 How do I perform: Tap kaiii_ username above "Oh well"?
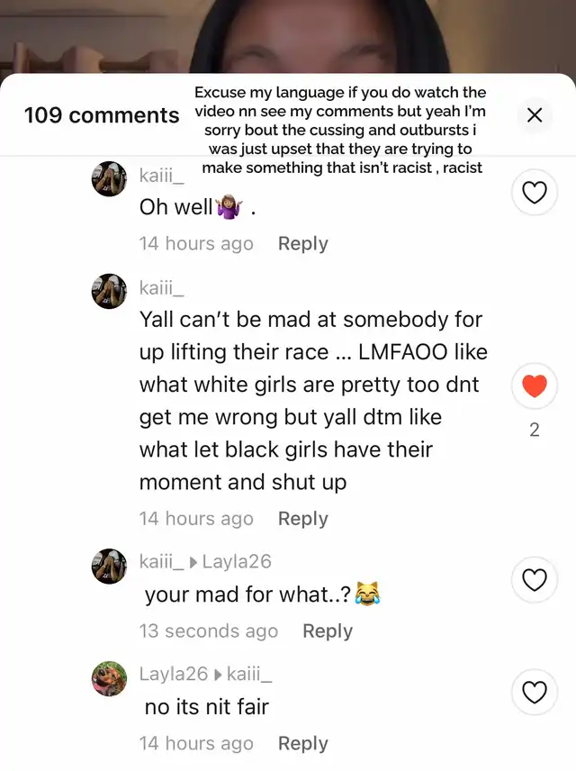pyautogui.click(x=162, y=175)
